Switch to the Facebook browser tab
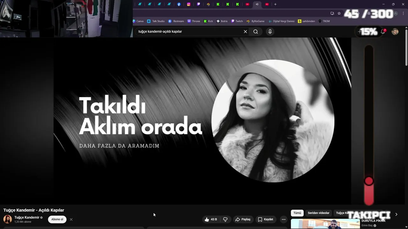The width and height of the screenshot is (408, 229). pyautogui.click(x=179, y=4)
